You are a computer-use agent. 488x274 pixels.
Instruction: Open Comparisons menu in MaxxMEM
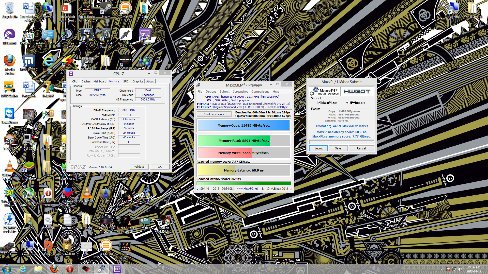coord(260,92)
